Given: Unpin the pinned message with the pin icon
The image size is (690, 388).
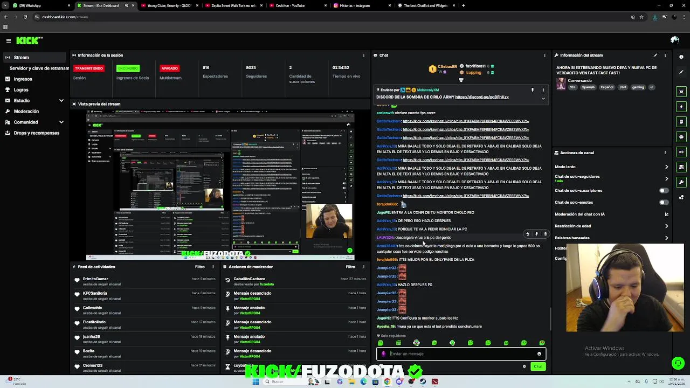Looking at the screenshot, I should click(533, 90).
